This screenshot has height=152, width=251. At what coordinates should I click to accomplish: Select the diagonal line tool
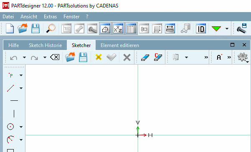tap(10, 88)
